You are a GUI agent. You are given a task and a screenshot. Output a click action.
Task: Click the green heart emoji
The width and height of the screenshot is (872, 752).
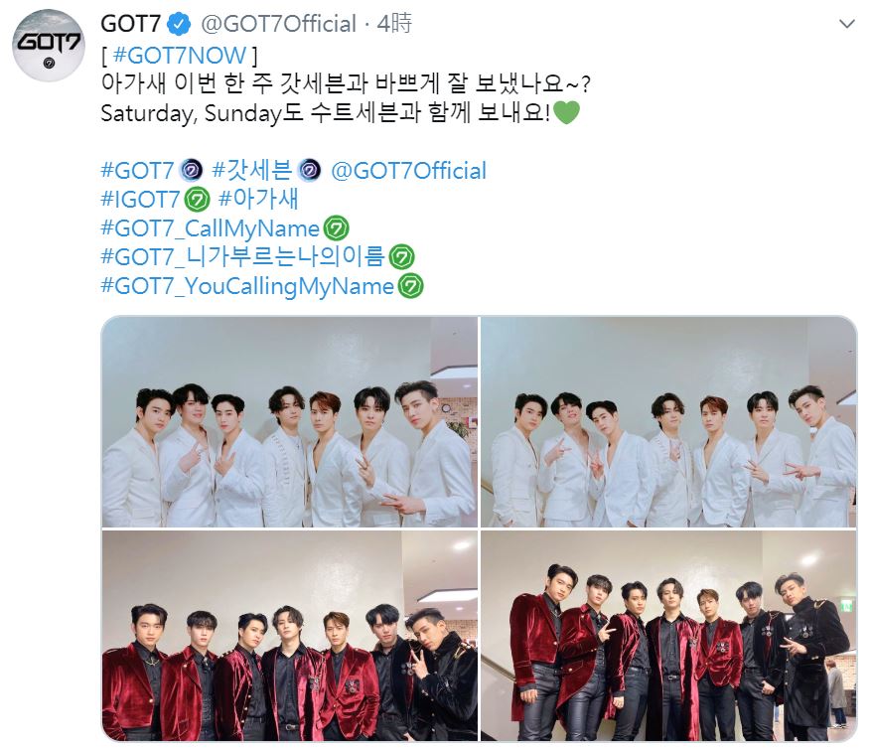tap(567, 113)
